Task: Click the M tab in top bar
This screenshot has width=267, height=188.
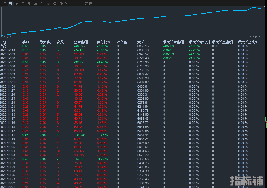Action: (x=48, y=4)
